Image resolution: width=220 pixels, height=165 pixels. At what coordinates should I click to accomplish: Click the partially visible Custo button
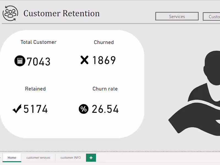211,16
